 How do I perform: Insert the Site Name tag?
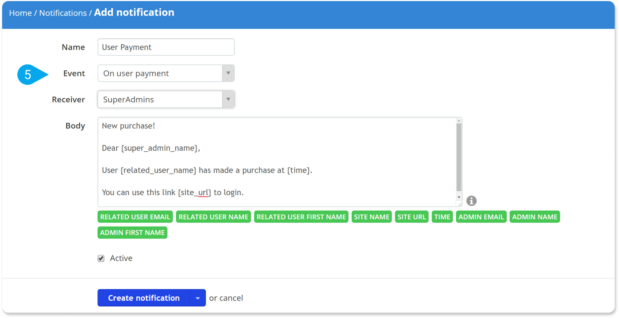[371, 217]
